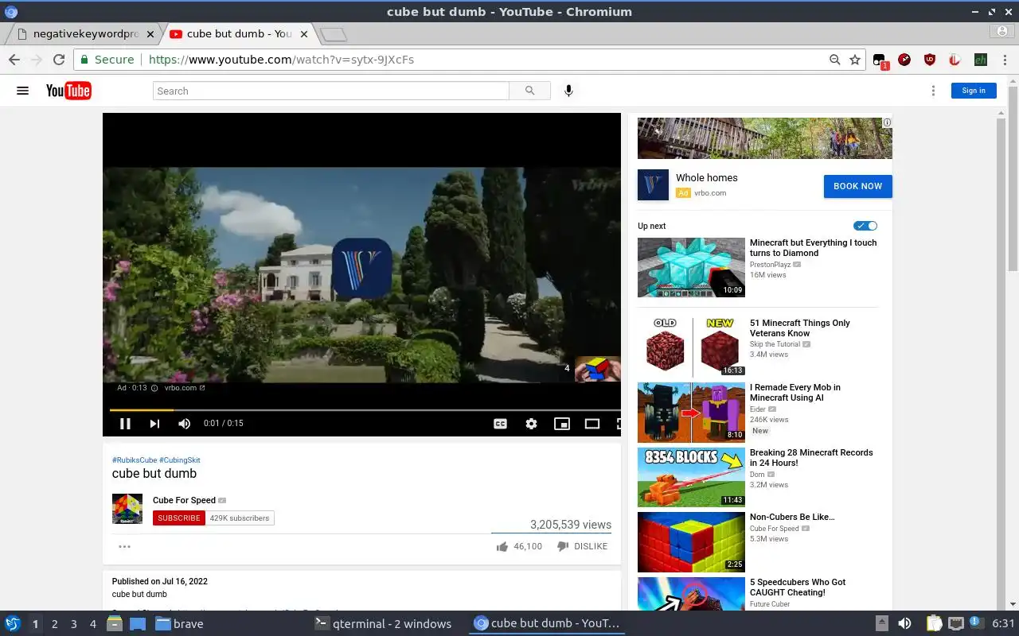The height and width of the screenshot is (636, 1019).
Task: Open the brave folder taskbar item
Action: coord(179,624)
